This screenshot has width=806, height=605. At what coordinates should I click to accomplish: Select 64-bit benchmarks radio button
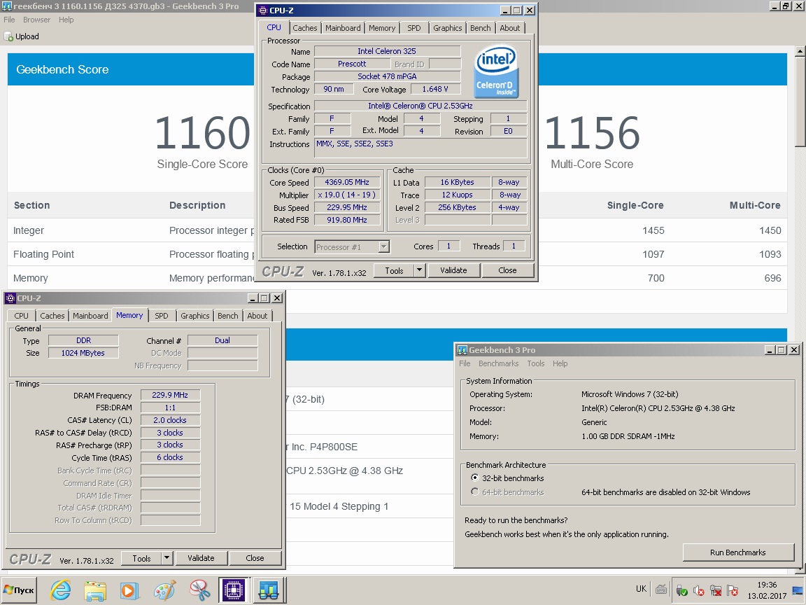tap(474, 492)
